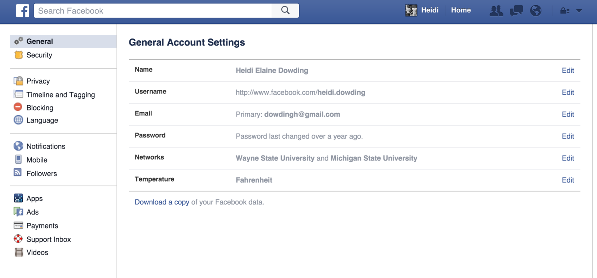The width and height of the screenshot is (597, 278).
Task: Open the Blocking settings
Action: [x=40, y=108]
